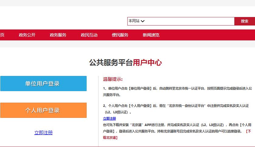Click tip paragraph 2 about 个人用户 authentication
The image size is (255, 147).
176,109
